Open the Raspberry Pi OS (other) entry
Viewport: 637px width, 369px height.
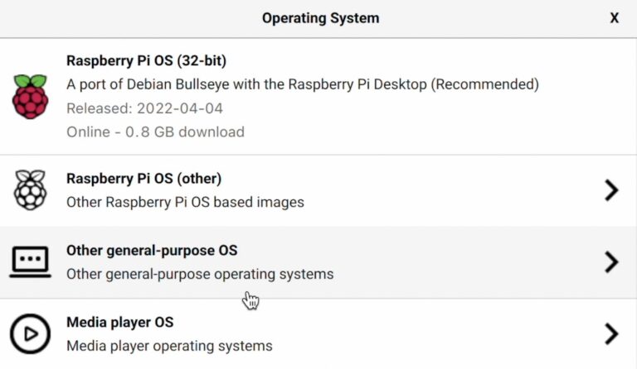click(143, 179)
